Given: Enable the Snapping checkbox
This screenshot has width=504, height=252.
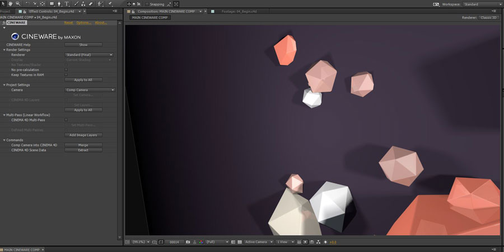Looking at the screenshot, I should click(147, 4).
